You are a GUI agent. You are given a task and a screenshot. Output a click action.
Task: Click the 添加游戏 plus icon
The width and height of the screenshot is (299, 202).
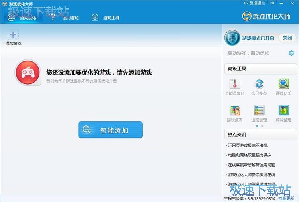(x=13, y=34)
